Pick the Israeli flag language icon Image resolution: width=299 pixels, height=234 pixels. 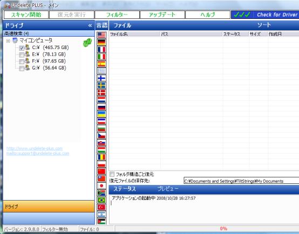pos(101,215)
